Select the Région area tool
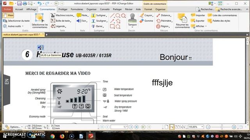 click(x=163, y=26)
